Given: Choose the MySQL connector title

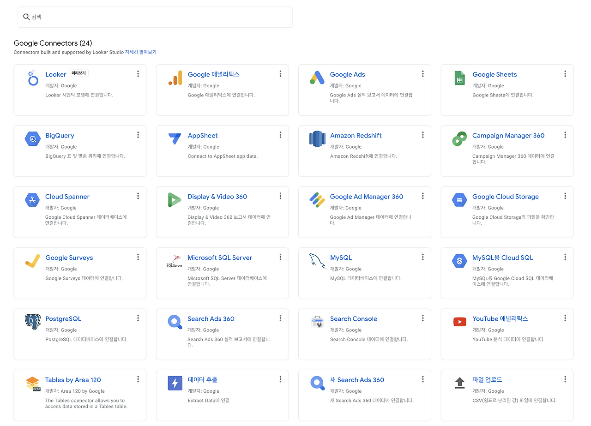Looking at the screenshot, I should coord(341,258).
